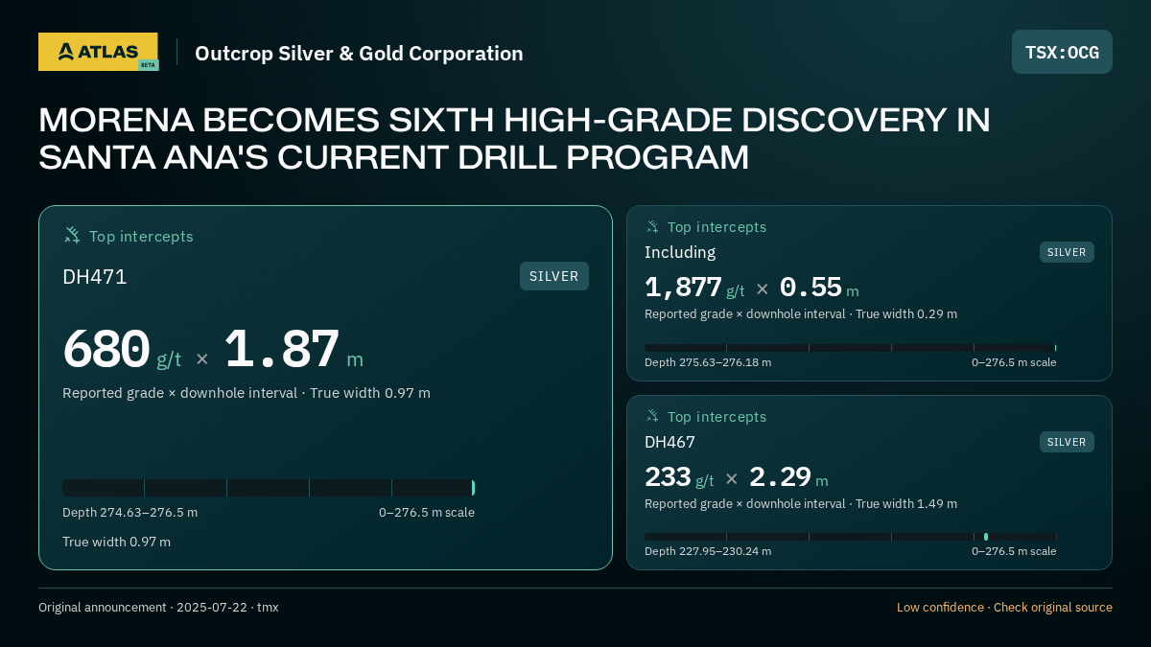Image resolution: width=1151 pixels, height=647 pixels.
Task: Click the drill icon in the Including card
Action: (x=652, y=226)
